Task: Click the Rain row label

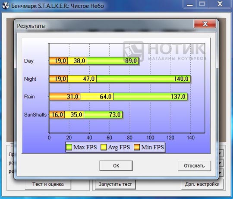Action: coord(29,97)
